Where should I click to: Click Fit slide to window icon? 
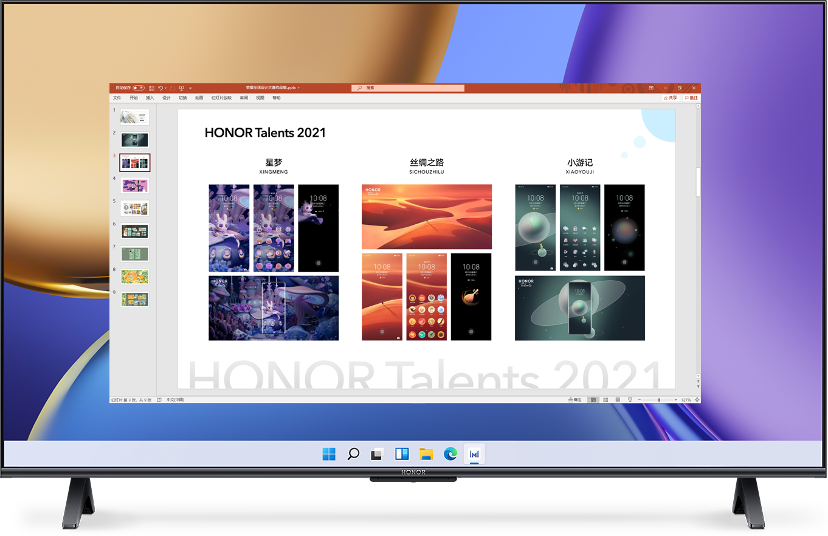[697, 400]
